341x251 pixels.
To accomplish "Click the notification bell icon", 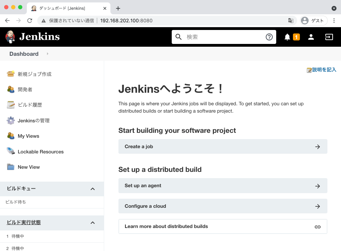I will (287, 37).
